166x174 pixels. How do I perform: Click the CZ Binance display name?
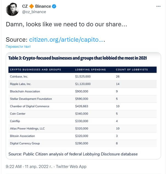click(36, 6)
